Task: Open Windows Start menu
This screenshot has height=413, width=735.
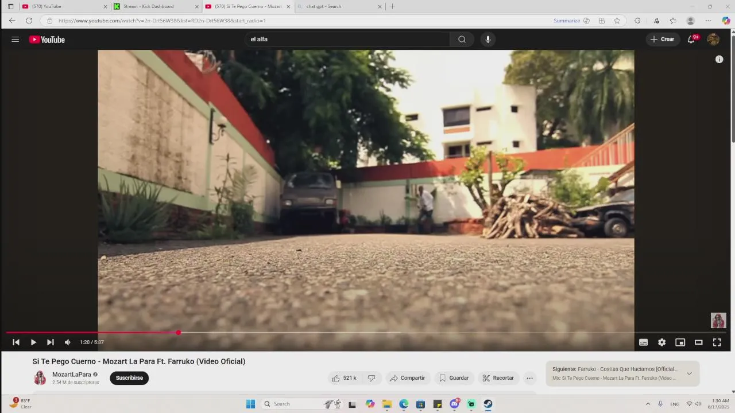Action: [250, 404]
